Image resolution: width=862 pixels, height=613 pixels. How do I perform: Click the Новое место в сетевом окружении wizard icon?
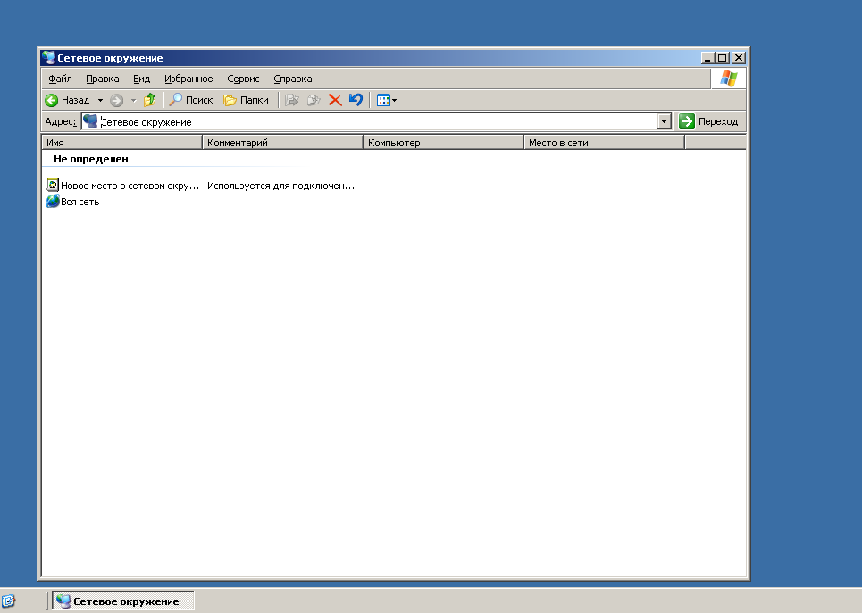click(53, 185)
